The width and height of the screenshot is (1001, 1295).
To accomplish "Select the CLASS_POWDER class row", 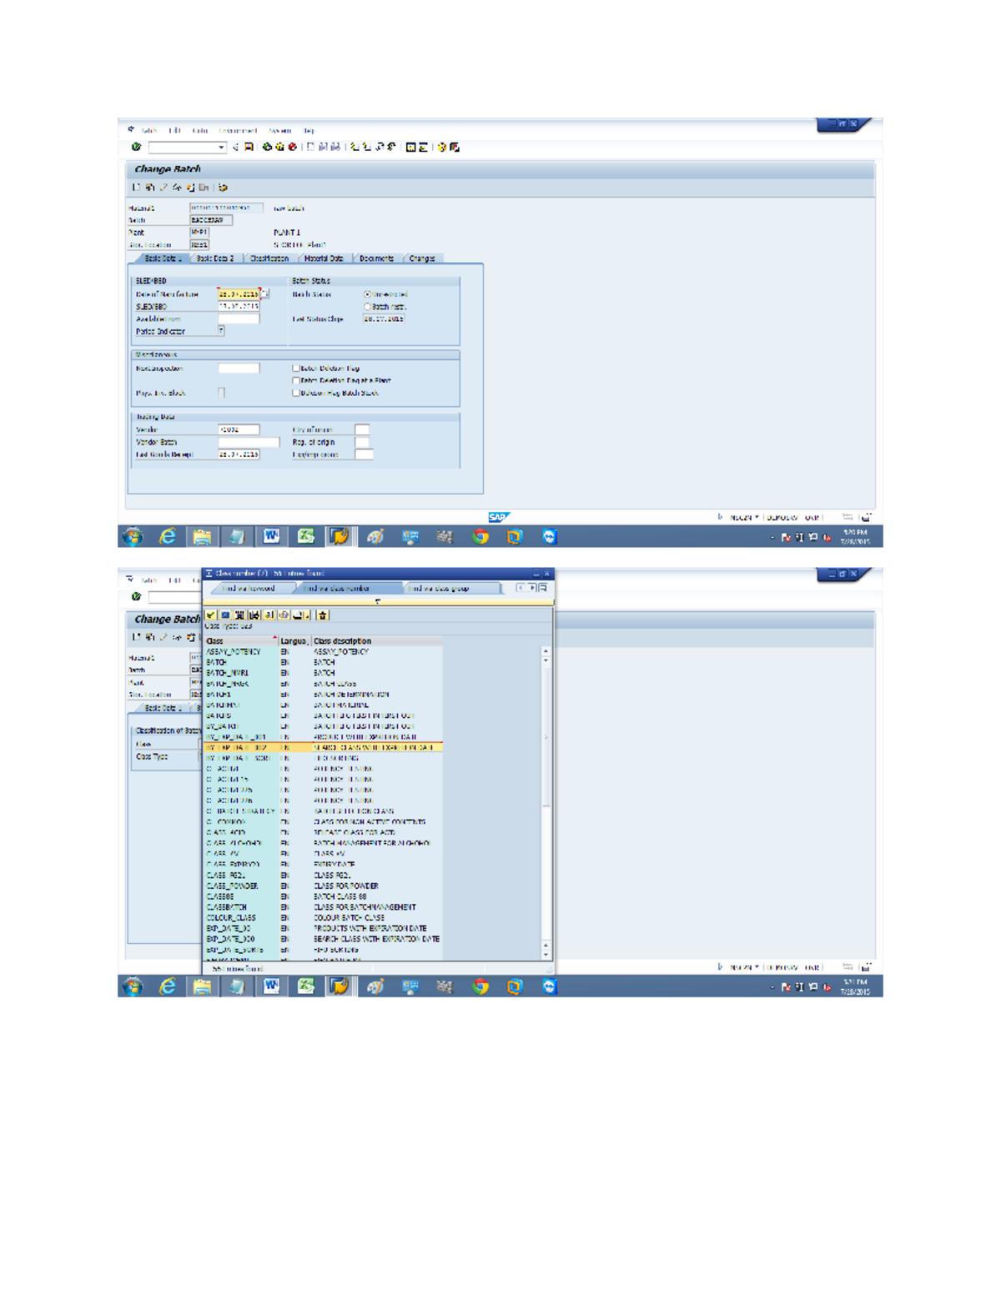I will (x=324, y=886).
